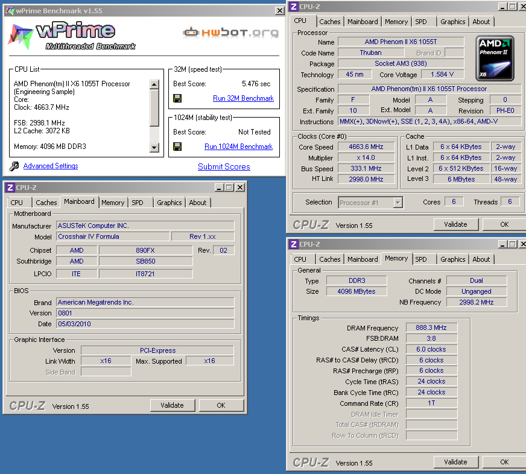Screen dimensions: 526x474
Task: Switch to Caches tab in Mainboard window
Action: (x=46, y=203)
